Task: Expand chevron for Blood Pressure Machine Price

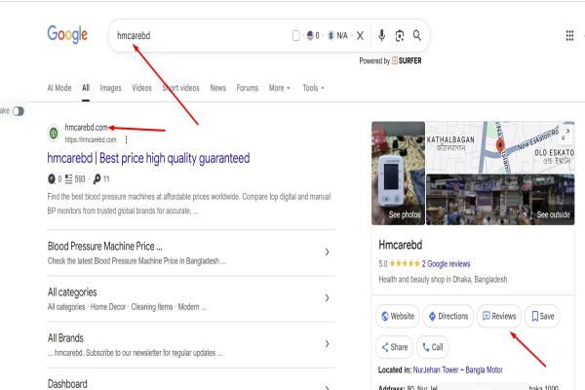Action: coord(327,252)
